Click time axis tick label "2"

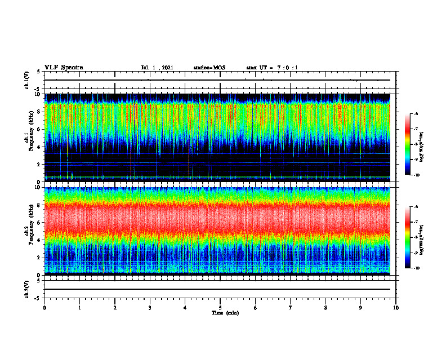point(115,308)
